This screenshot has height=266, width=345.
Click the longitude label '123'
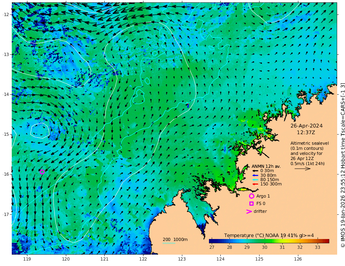(x=182, y=259)
